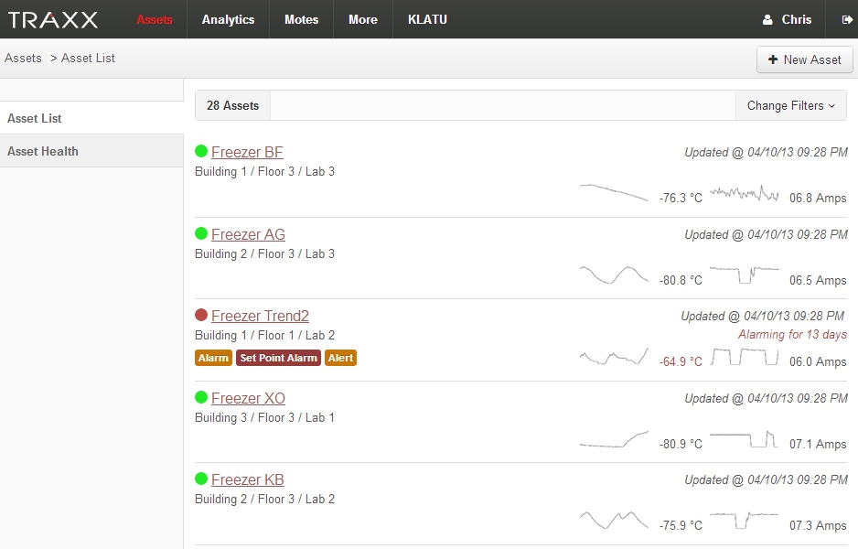Open the Freezer KB link

pyautogui.click(x=247, y=479)
